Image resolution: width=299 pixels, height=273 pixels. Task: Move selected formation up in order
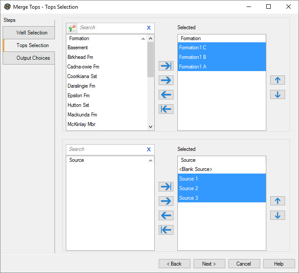tap(277, 80)
